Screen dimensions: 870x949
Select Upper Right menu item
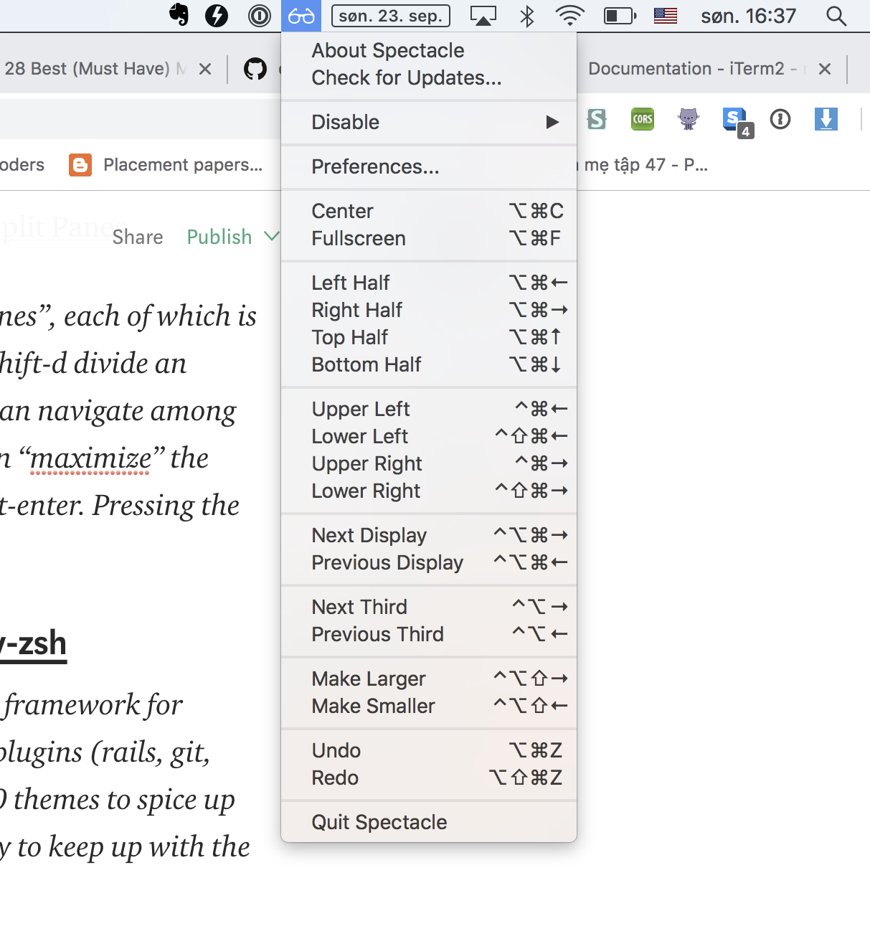pyautogui.click(x=429, y=463)
